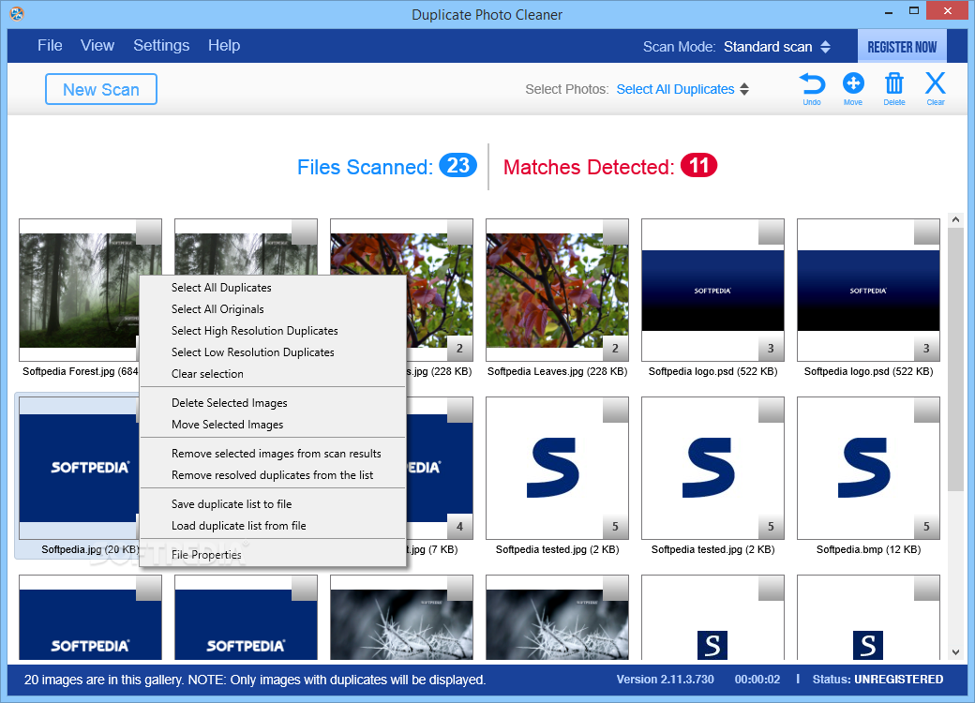Viewport: 975px width, 703px height.
Task: Click the REGISTER NOW button
Action: coord(902,47)
